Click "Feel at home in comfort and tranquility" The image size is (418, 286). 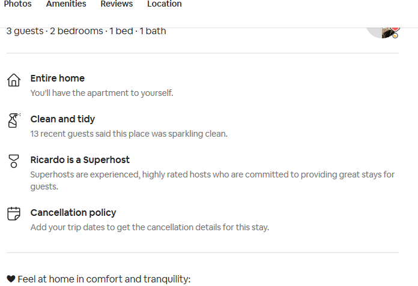104,279
